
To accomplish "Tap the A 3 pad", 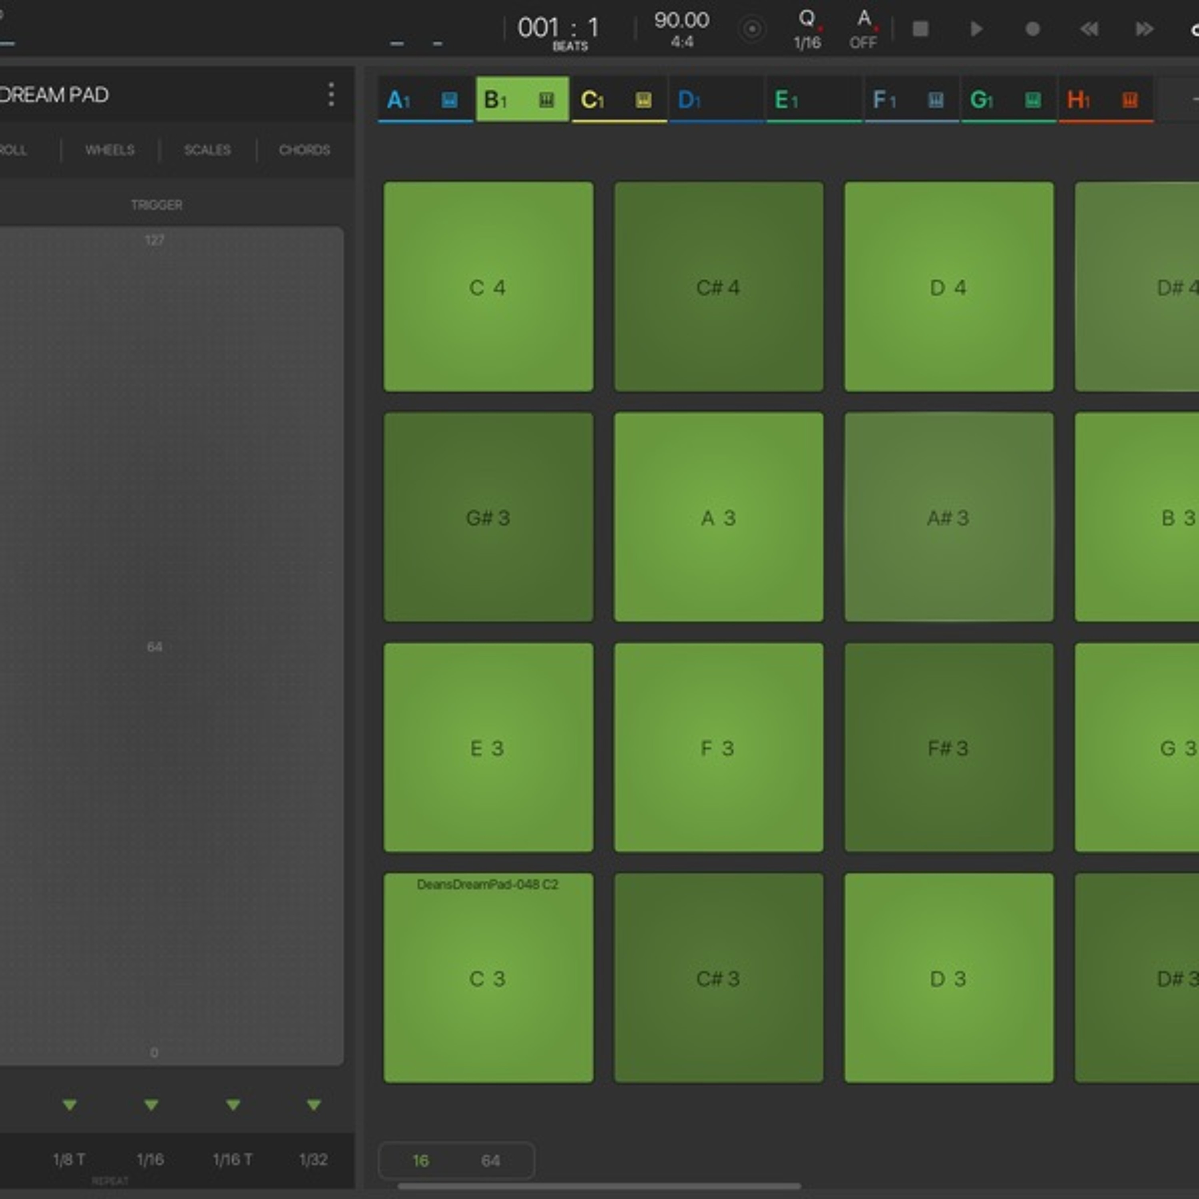I will click(719, 517).
